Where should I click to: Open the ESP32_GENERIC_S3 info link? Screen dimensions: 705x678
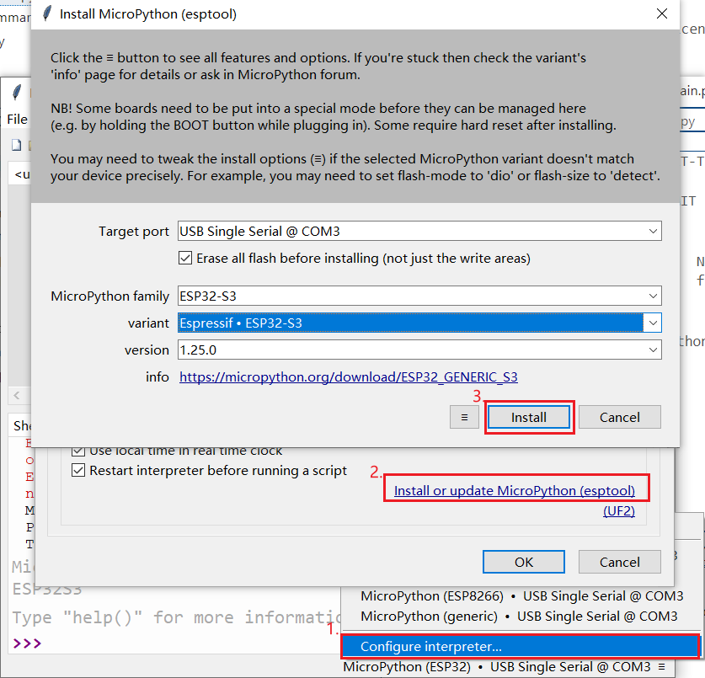point(349,376)
